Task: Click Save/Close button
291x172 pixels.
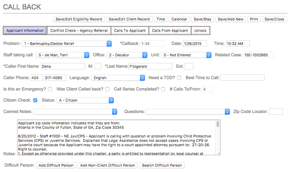Action: tap(274, 19)
